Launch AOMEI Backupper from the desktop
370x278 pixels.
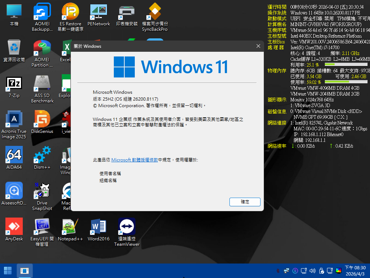click(42, 13)
